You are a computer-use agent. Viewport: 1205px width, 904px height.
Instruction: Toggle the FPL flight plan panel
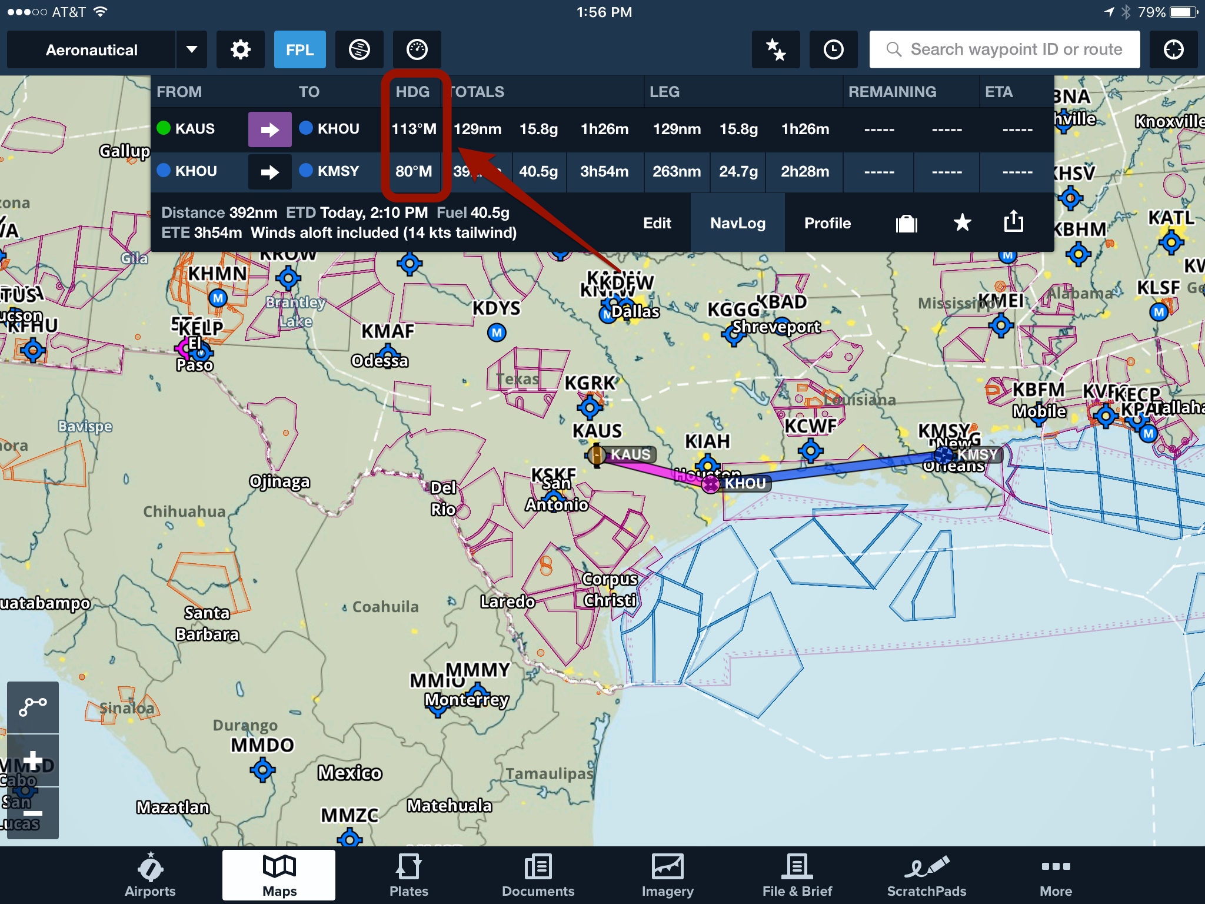click(x=299, y=49)
